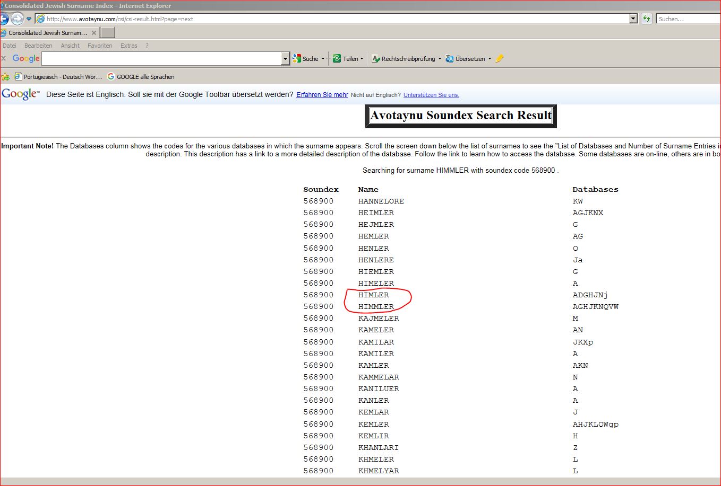This screenshot has width=721, height=486.
Task: Click the Suche button in Google Toolbar
Action: 305,58
